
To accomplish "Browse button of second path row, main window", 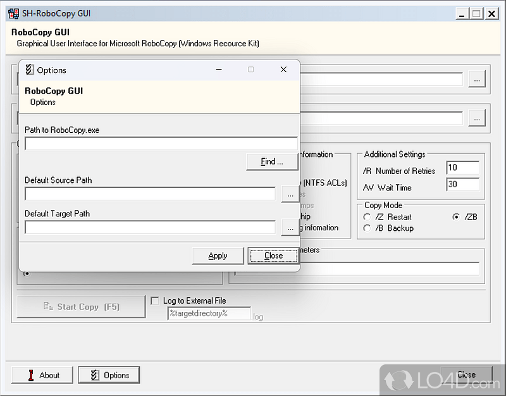I will [x=477, y=118].
